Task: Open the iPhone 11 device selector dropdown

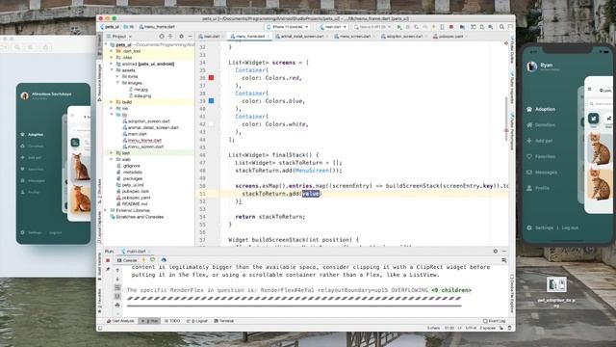Action: click(288, 27)
